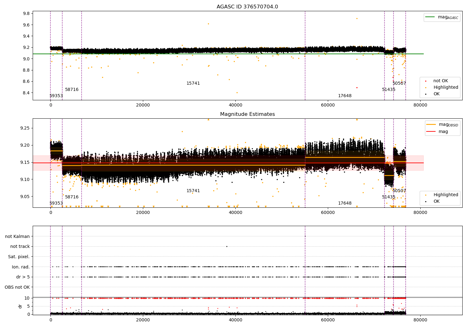Viewport: 467px width, 327px height.
Task: Select the 9.15 y-axis tick label
Action: click(x=25, y=163)
